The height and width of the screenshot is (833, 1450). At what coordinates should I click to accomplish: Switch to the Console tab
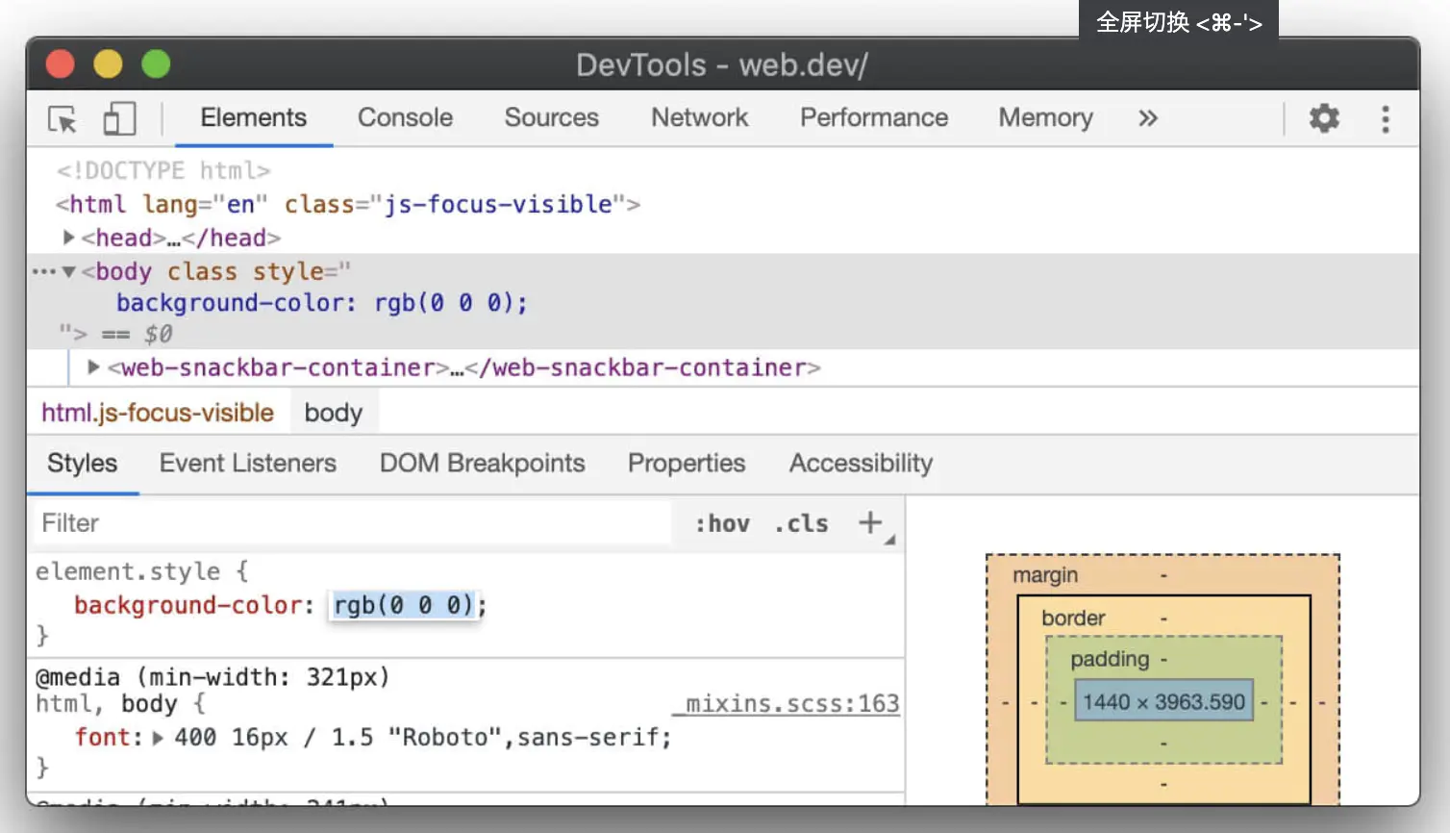[405, 117]
